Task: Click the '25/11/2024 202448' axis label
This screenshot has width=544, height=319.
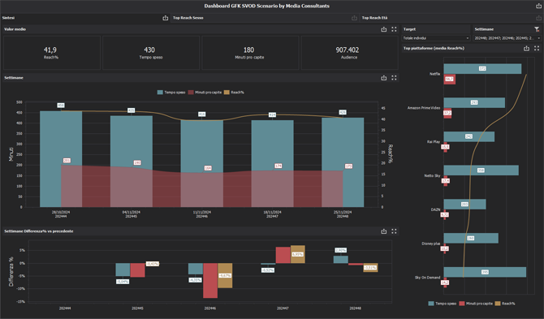Action: pos(343,214)
